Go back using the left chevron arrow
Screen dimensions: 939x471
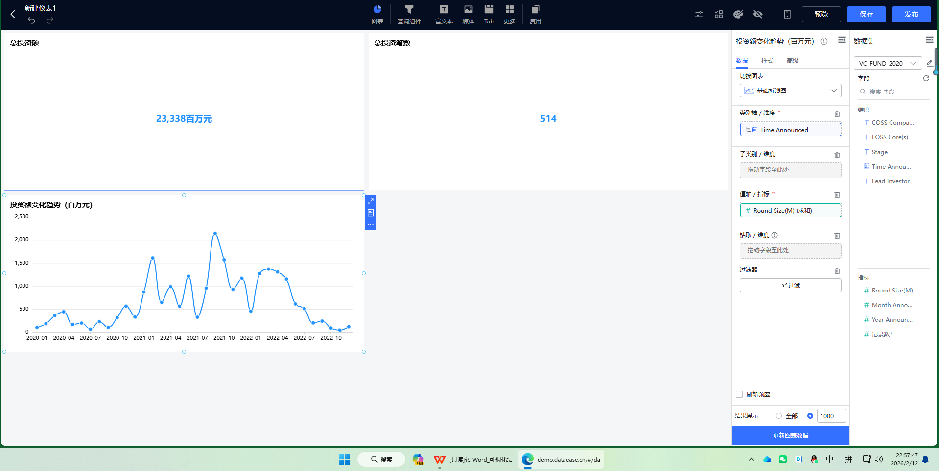(x=13, y=14)
